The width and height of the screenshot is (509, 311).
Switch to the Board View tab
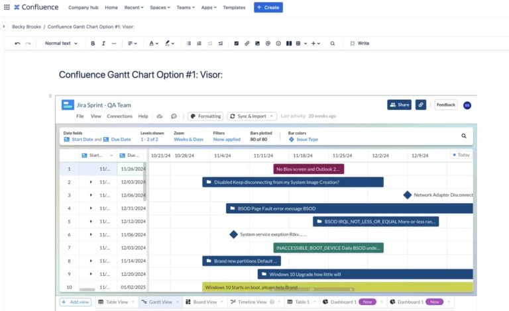pos(205,302)
